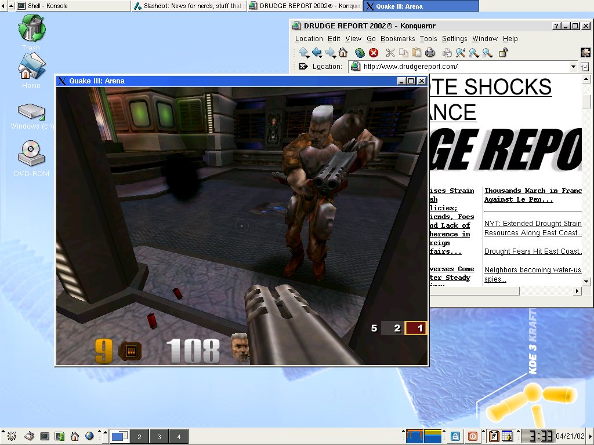Click the panel clock showing 3:33

pyautogui.click(x=538, y=436)
